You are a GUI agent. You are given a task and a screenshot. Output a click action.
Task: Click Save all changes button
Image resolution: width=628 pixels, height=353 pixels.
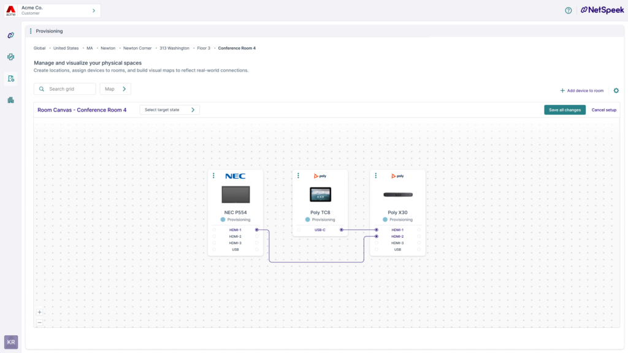click(x=565, y=110)
